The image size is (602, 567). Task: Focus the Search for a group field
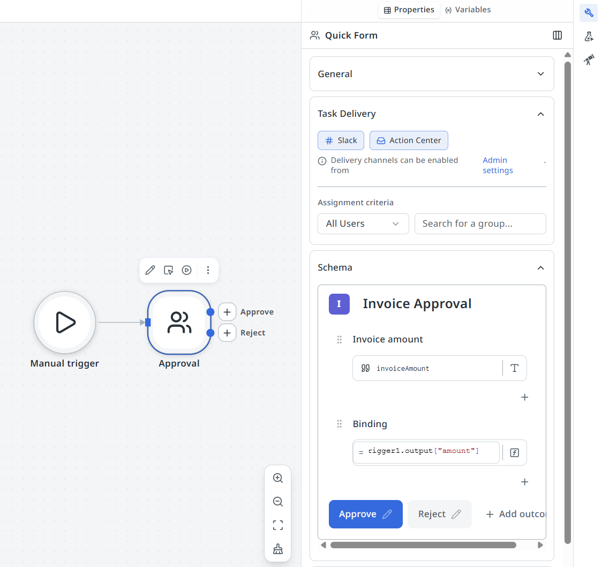click(480, 223)
